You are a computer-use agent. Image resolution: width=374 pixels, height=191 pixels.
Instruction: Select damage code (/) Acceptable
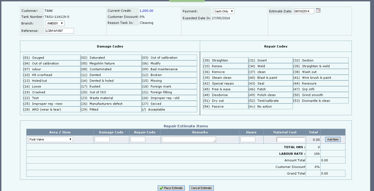[x=169, y=109]
